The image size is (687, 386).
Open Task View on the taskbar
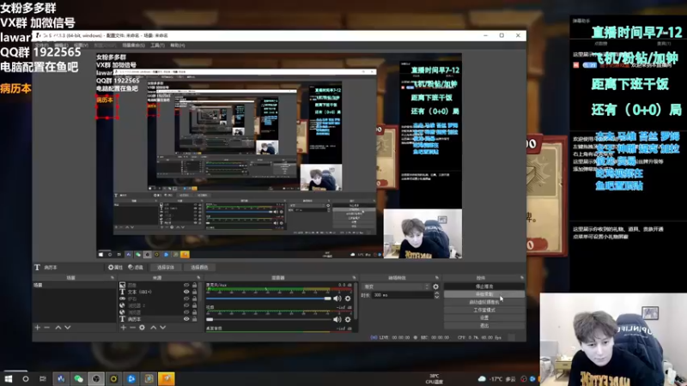pyautogui.click(x=42, y=378)
